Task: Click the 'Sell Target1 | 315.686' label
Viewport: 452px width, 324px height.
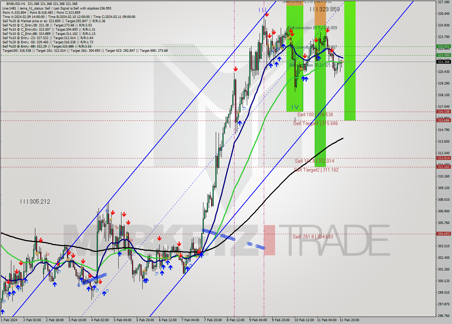Action: point(315,123)
